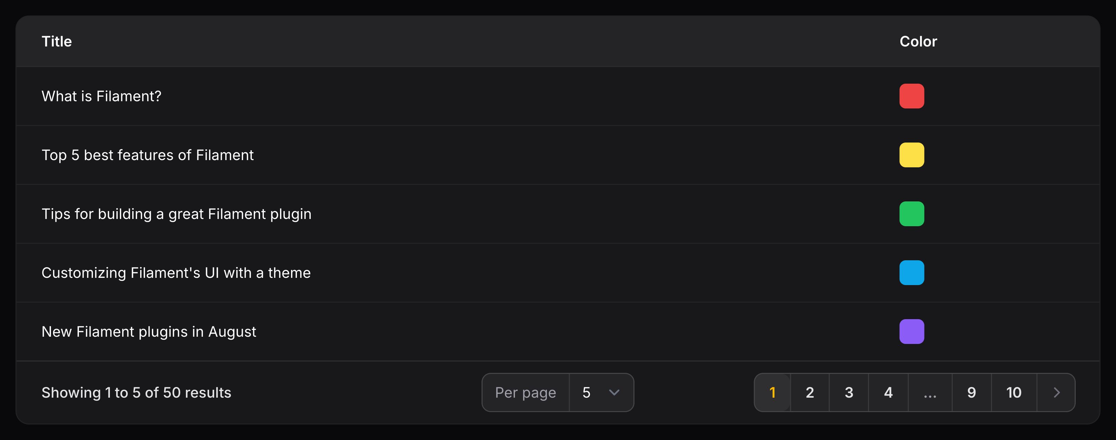Click the next page arrow icon
This screenshot has height=440, width=1116.
(x=1056, y=392)
